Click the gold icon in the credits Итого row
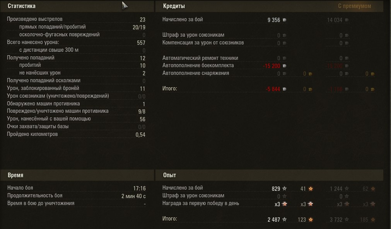Image resolution: width=391 pixels, height=229 pixels. [x=310, y=89]
